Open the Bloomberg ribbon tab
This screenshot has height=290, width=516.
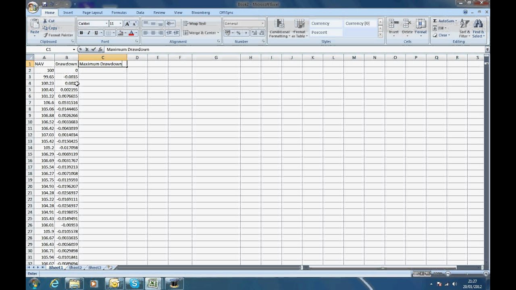pyautogui.click(x=201, y=12)
